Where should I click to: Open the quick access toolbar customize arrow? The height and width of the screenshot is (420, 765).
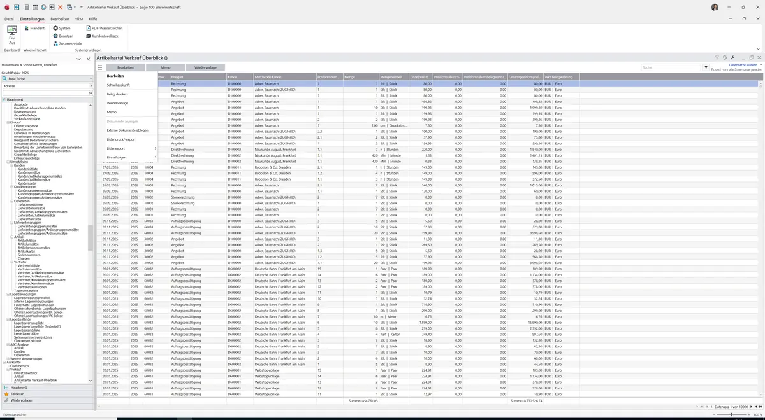tap(81, 7)
